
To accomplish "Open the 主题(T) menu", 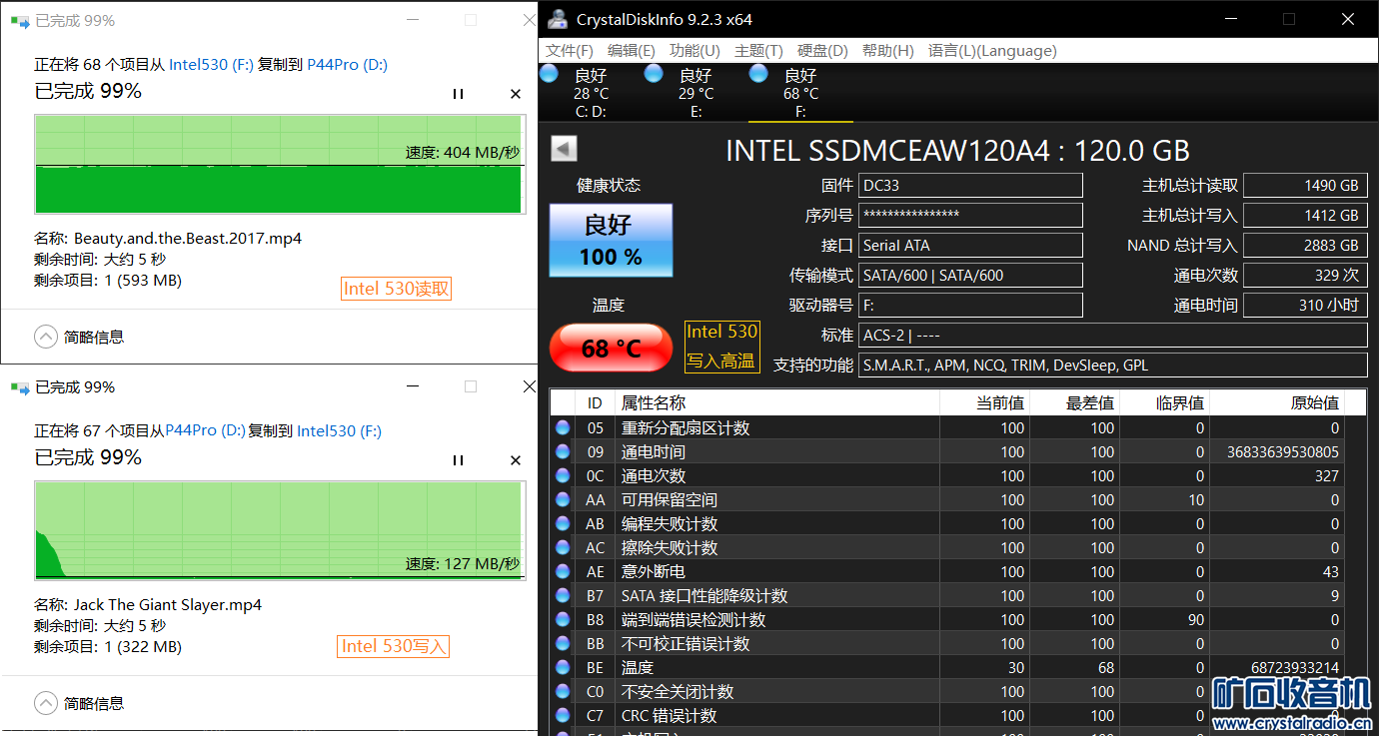I will tap(758, 51).
